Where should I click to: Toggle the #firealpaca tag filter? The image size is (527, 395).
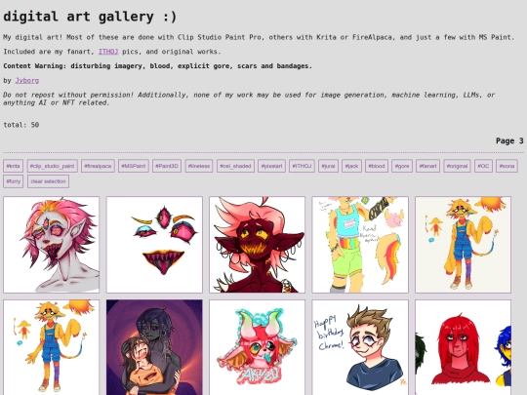click(x=98, y=166)
